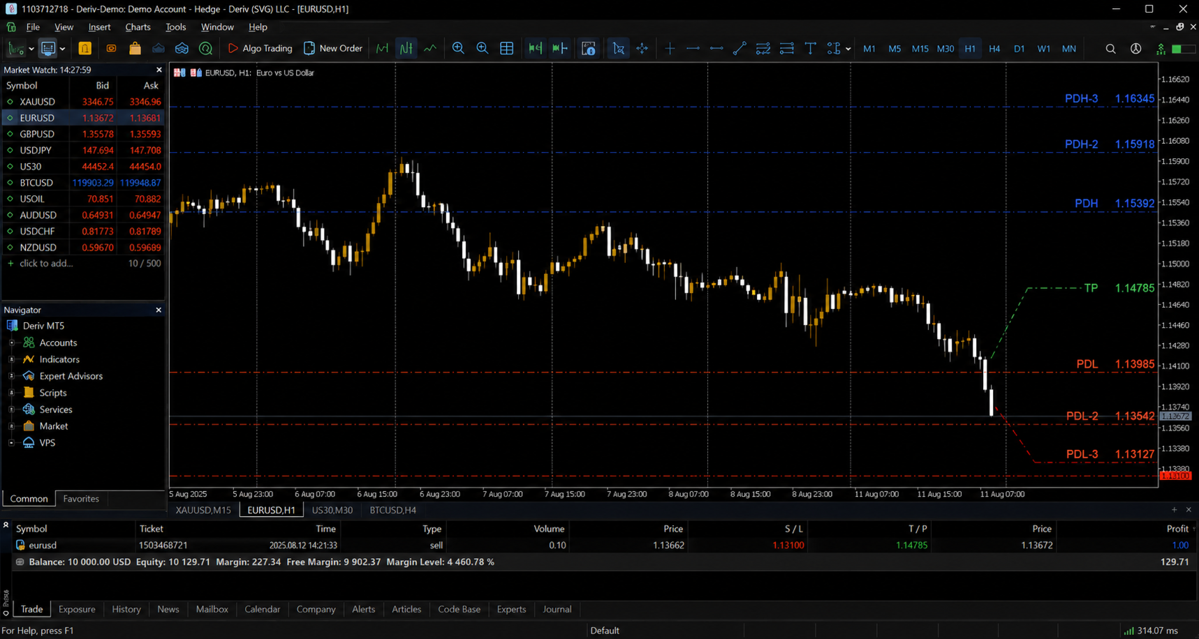Click connection status bars in the status bar
This screenshot has height=639, width=1199.
click(x=1128, y=631)
